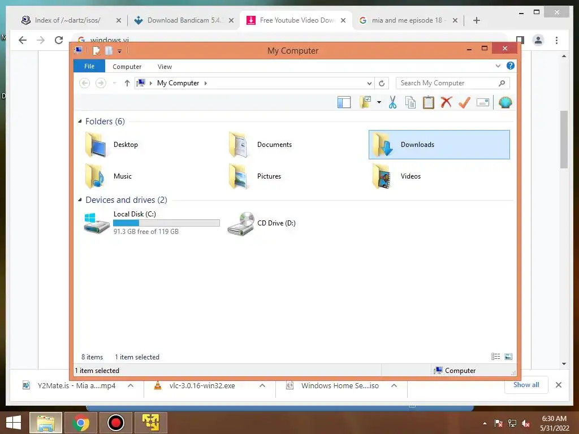
Task: Go up one level in explorer
Action: tap(127, 83)
